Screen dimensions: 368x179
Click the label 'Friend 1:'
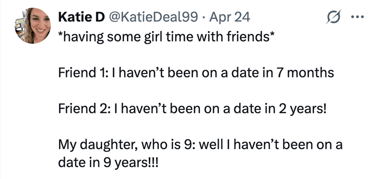[85, 73]
